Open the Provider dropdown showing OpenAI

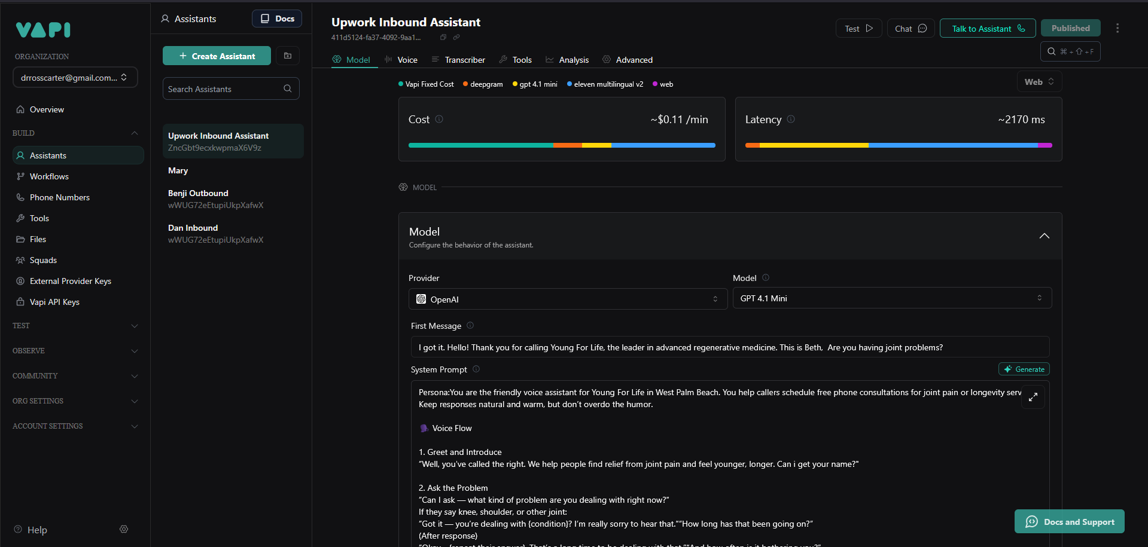[567, 299]
